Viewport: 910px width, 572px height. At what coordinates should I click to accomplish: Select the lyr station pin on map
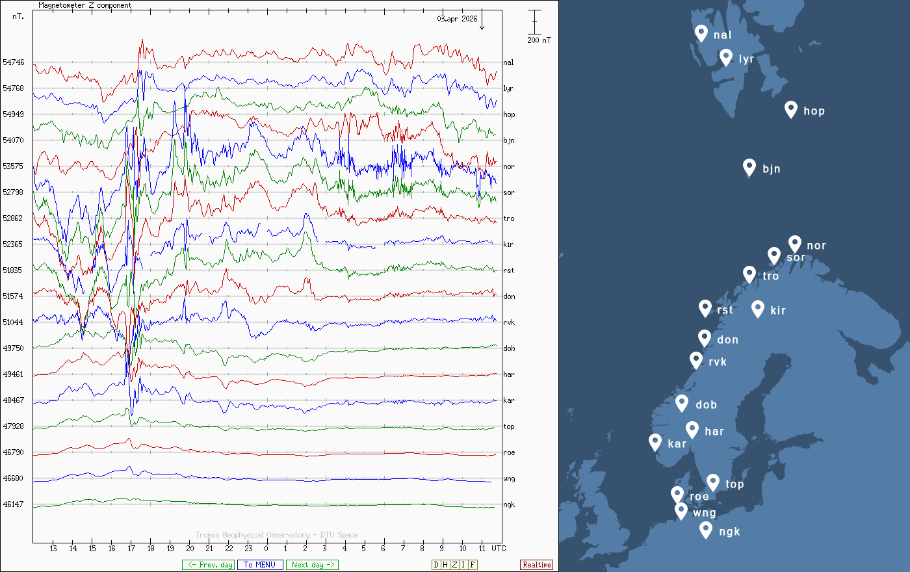(726, 57)
